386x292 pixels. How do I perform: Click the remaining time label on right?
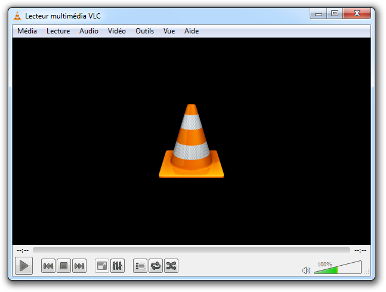[x=360, y=250]
